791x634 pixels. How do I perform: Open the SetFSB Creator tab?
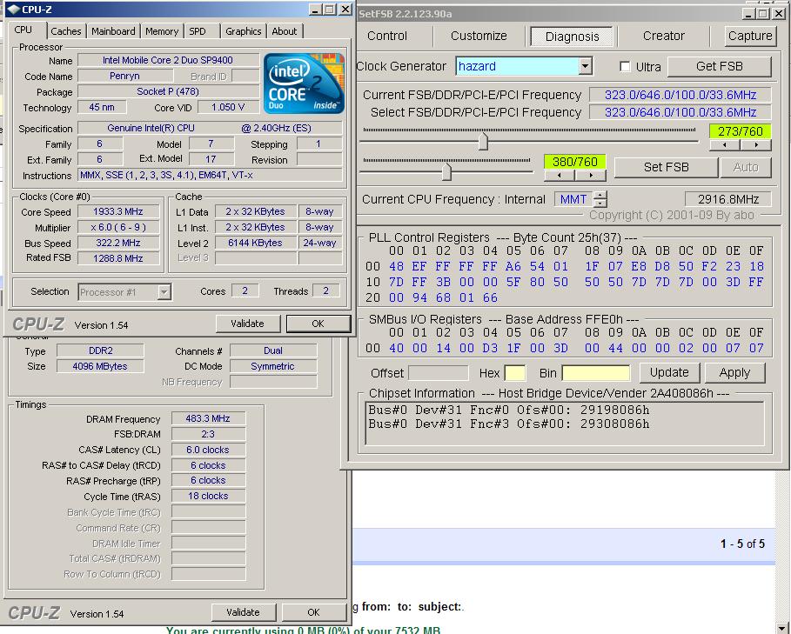(663, 36)
